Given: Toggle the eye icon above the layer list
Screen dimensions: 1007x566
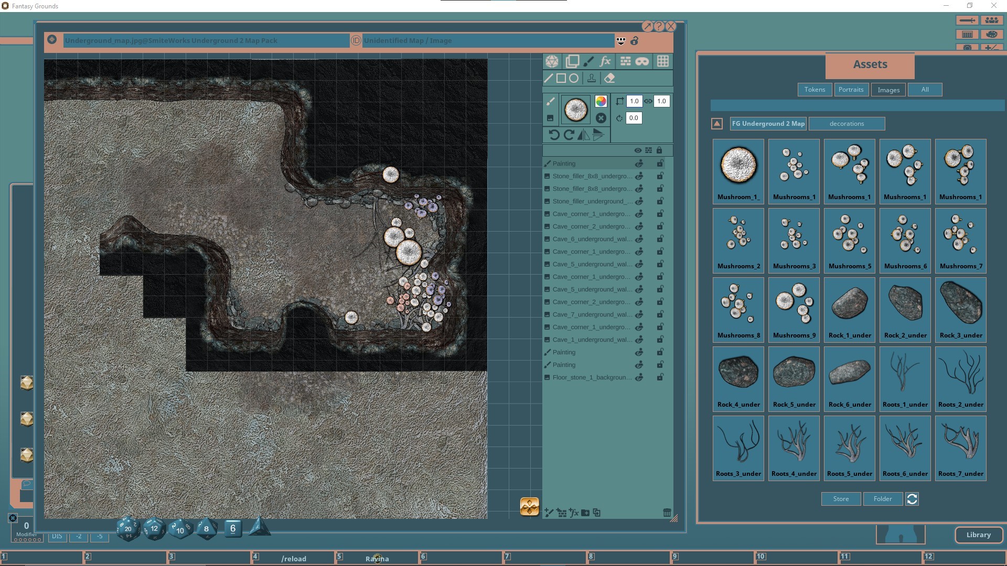Looking at the screenshot, I should click(x=638, y=150).
